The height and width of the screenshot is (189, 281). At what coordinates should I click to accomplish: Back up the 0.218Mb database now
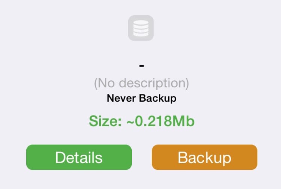(205, 157)
